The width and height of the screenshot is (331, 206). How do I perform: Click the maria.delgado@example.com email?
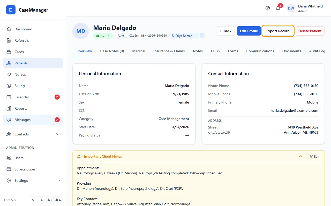tap(294, 110)
